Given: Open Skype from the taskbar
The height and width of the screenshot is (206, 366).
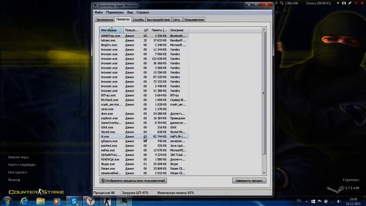Looking at the screenshot, I should (74, 201).
